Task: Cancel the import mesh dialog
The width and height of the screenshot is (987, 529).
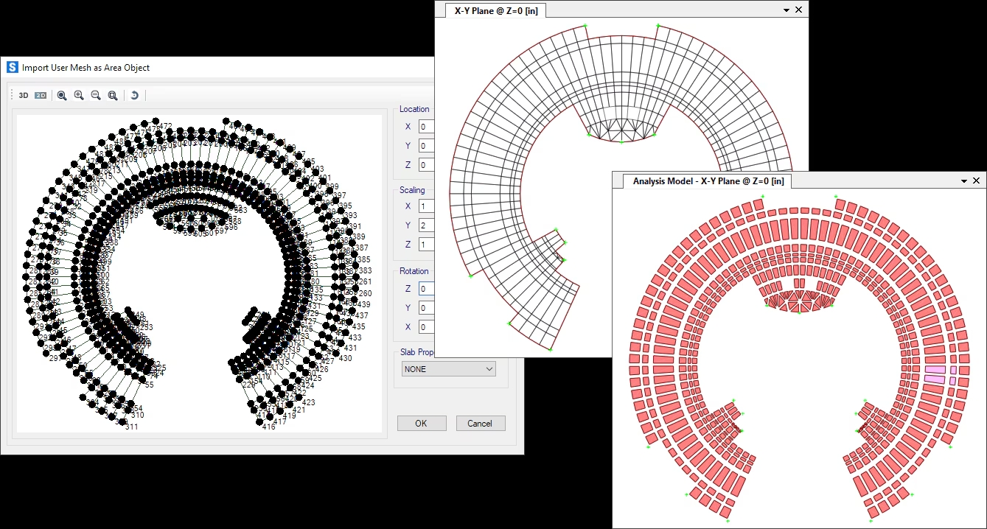Action: point(480,423)
